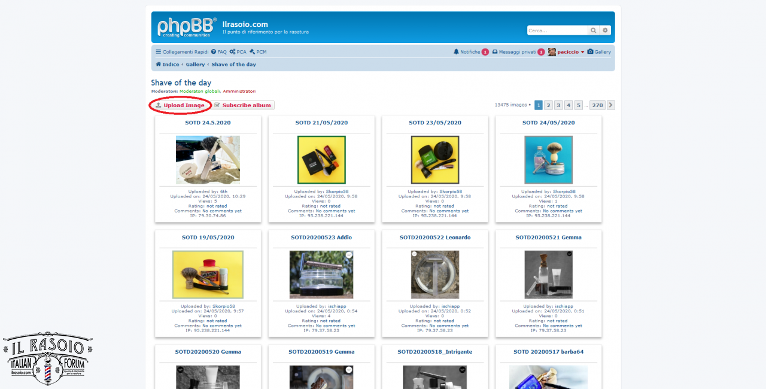Viewport: 766px width, 389px height.
Task: Click the SOTD 23/05/2020 thumbnail image
Action: pyautogui.click(x=435, y=160)
